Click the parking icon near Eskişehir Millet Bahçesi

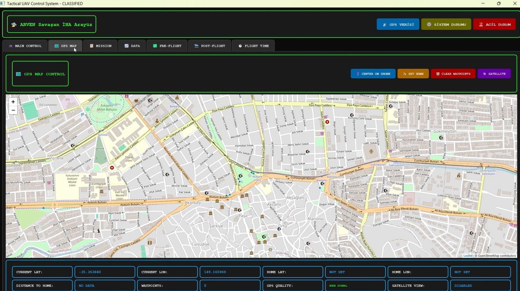click(x=82, y=115)
